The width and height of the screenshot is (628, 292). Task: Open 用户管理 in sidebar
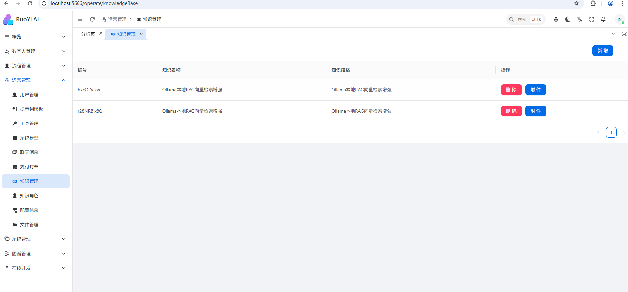35,95
